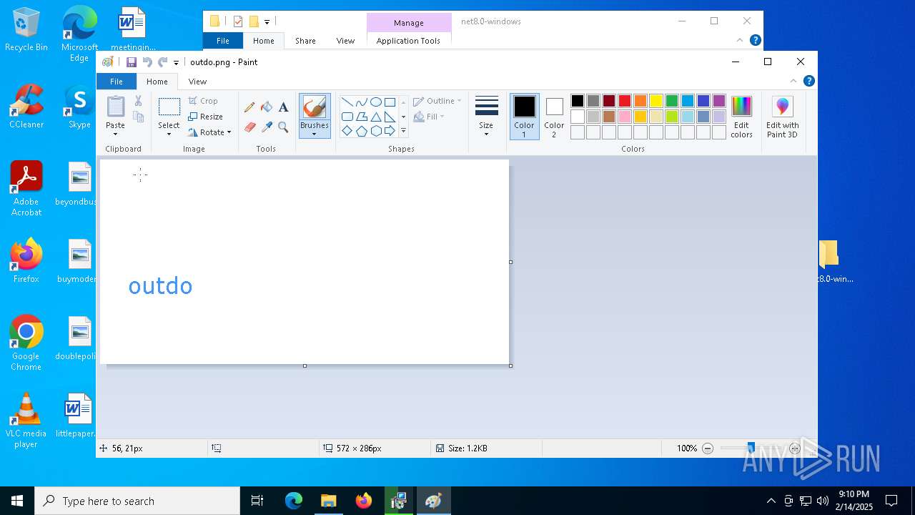
Task: Open the Quick Access Toolbar customize arrow
Action: (x=177, y=63)
